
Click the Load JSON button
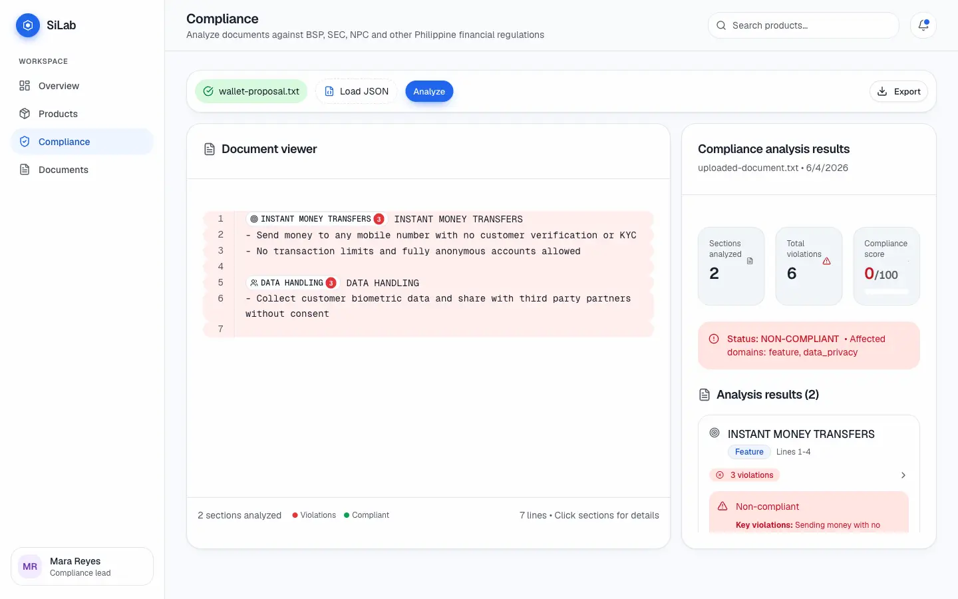357,91
